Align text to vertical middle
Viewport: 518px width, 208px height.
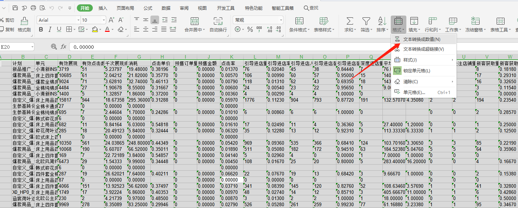pyautogui.click(x=146, y=20)
